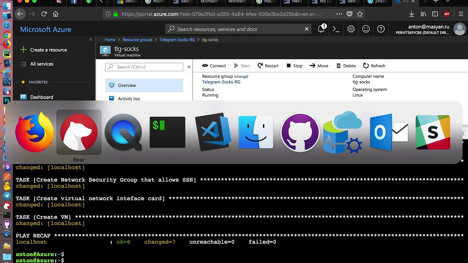Screen dimensions: 468x263
Task: Click the browser reload button
Action: click(x=44, y=14)
